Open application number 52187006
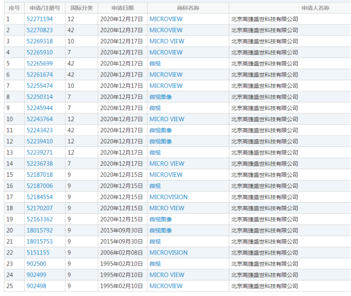The height and width of the screenshot is (296, 351). click(40, 186)
